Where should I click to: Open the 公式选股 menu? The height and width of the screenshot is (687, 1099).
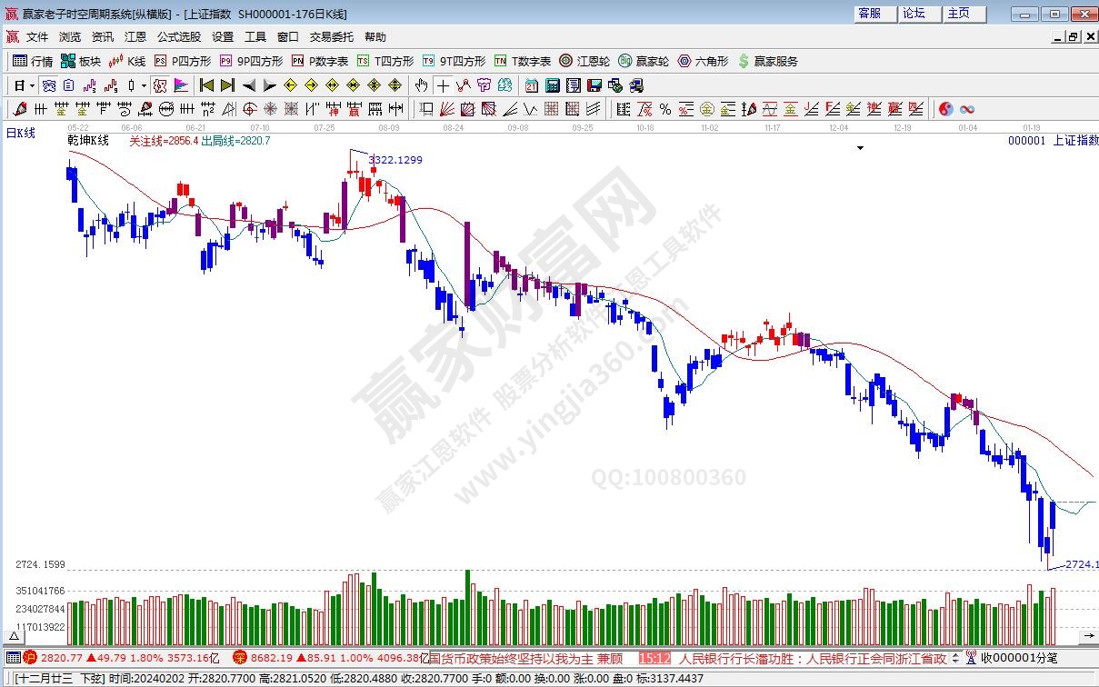[x=179, y=37]
